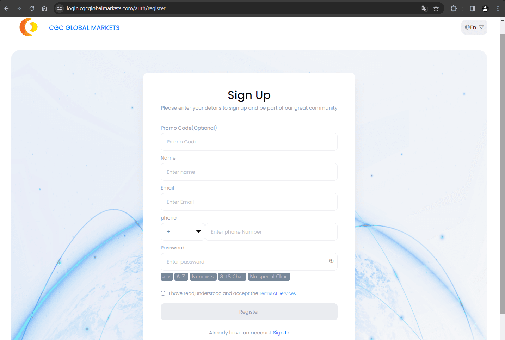The height and width of the screenshot is (340, 505).
Task: Click the Register button
Action: click(x=249, y=312)
